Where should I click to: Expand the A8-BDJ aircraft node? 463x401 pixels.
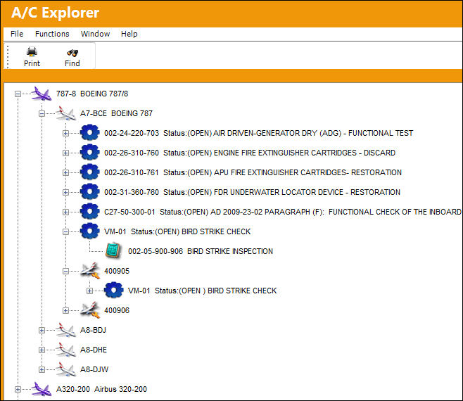42,330
